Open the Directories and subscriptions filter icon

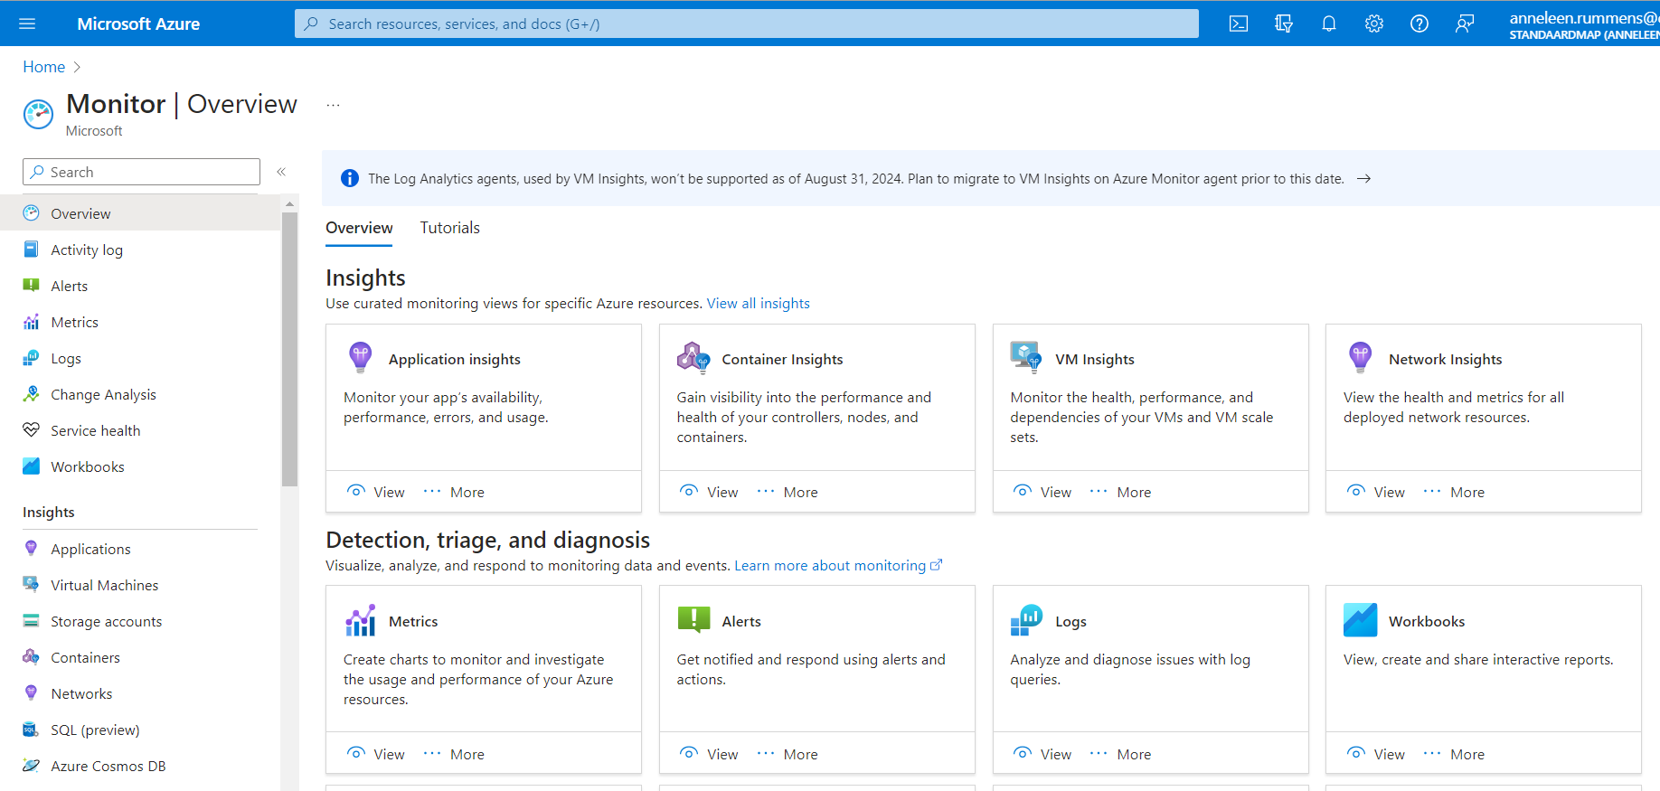tap(1284, 24)
